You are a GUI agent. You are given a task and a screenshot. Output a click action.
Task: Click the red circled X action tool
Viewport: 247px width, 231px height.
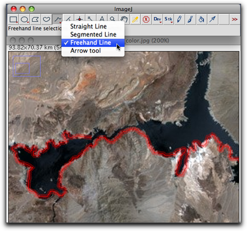146,19
